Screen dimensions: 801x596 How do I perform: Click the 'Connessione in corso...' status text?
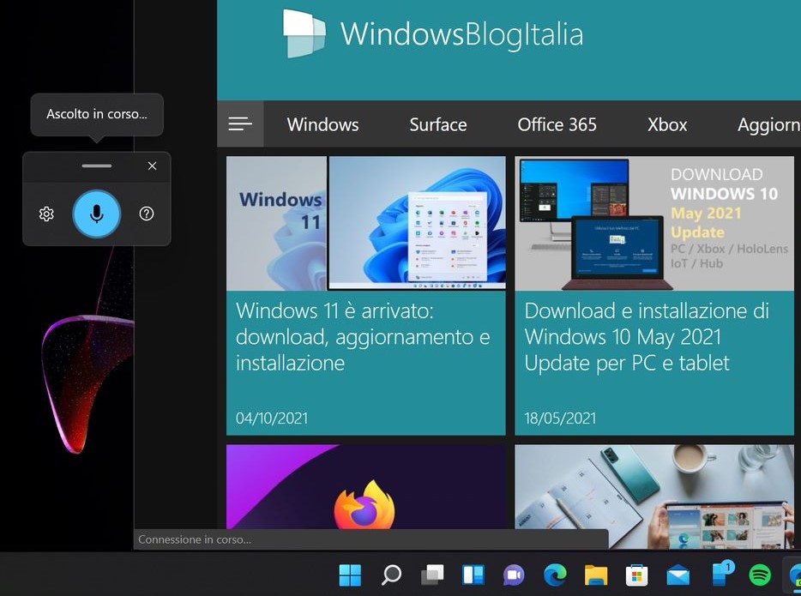[195, 539]
